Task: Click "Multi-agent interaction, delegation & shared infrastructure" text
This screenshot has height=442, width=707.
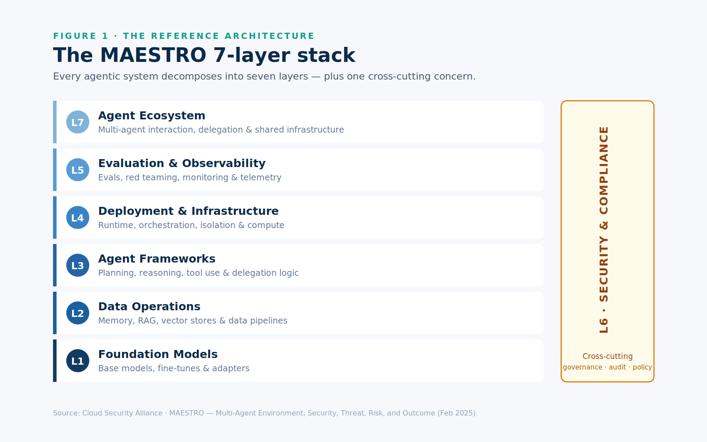Action: click(x=221, y=130)
